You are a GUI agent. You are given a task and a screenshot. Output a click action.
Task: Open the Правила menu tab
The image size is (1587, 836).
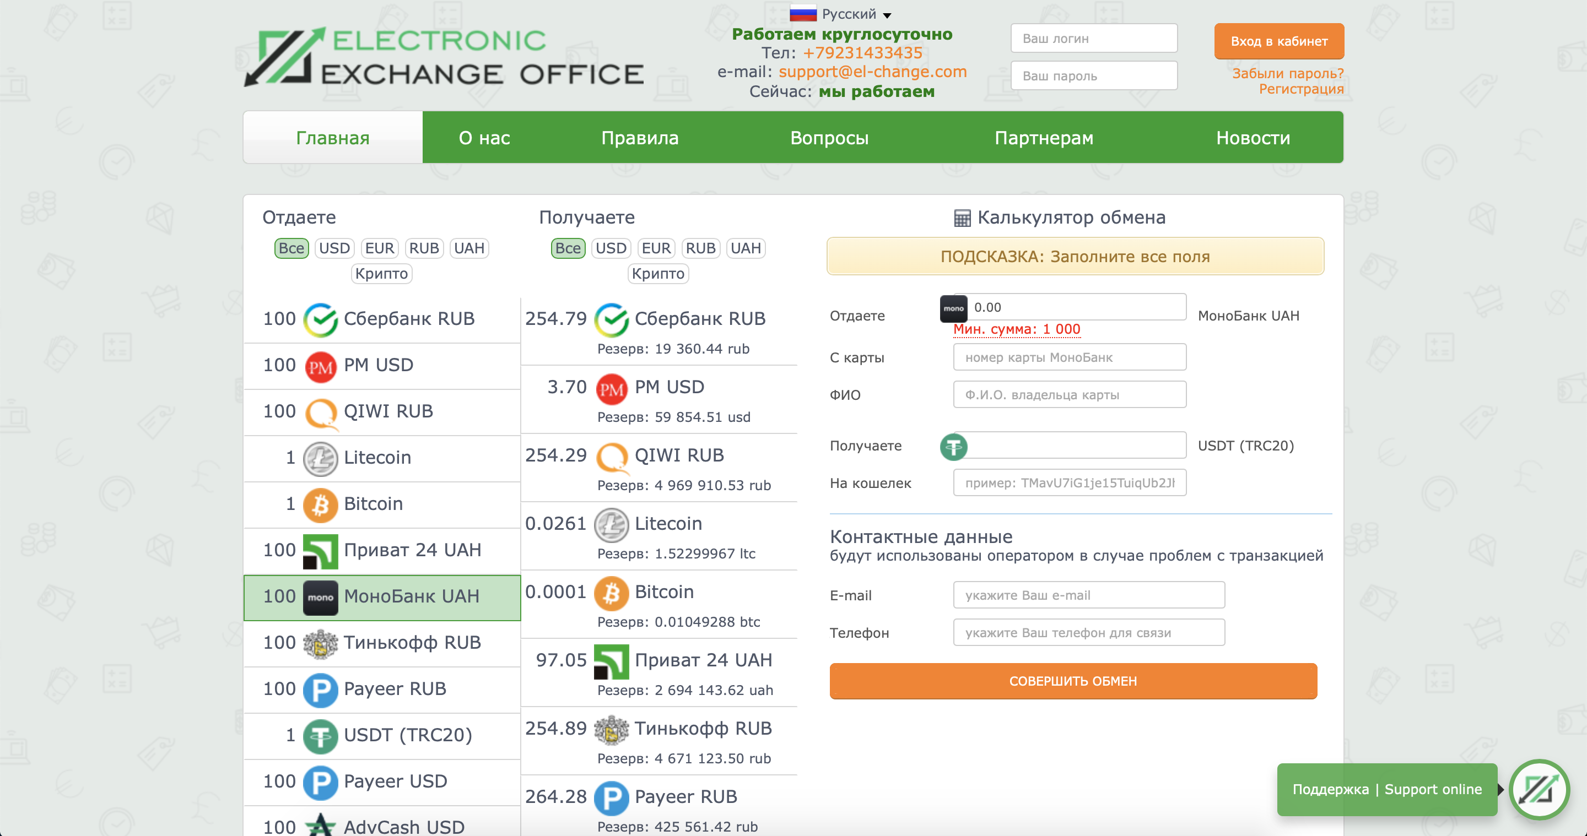[639, 137]
